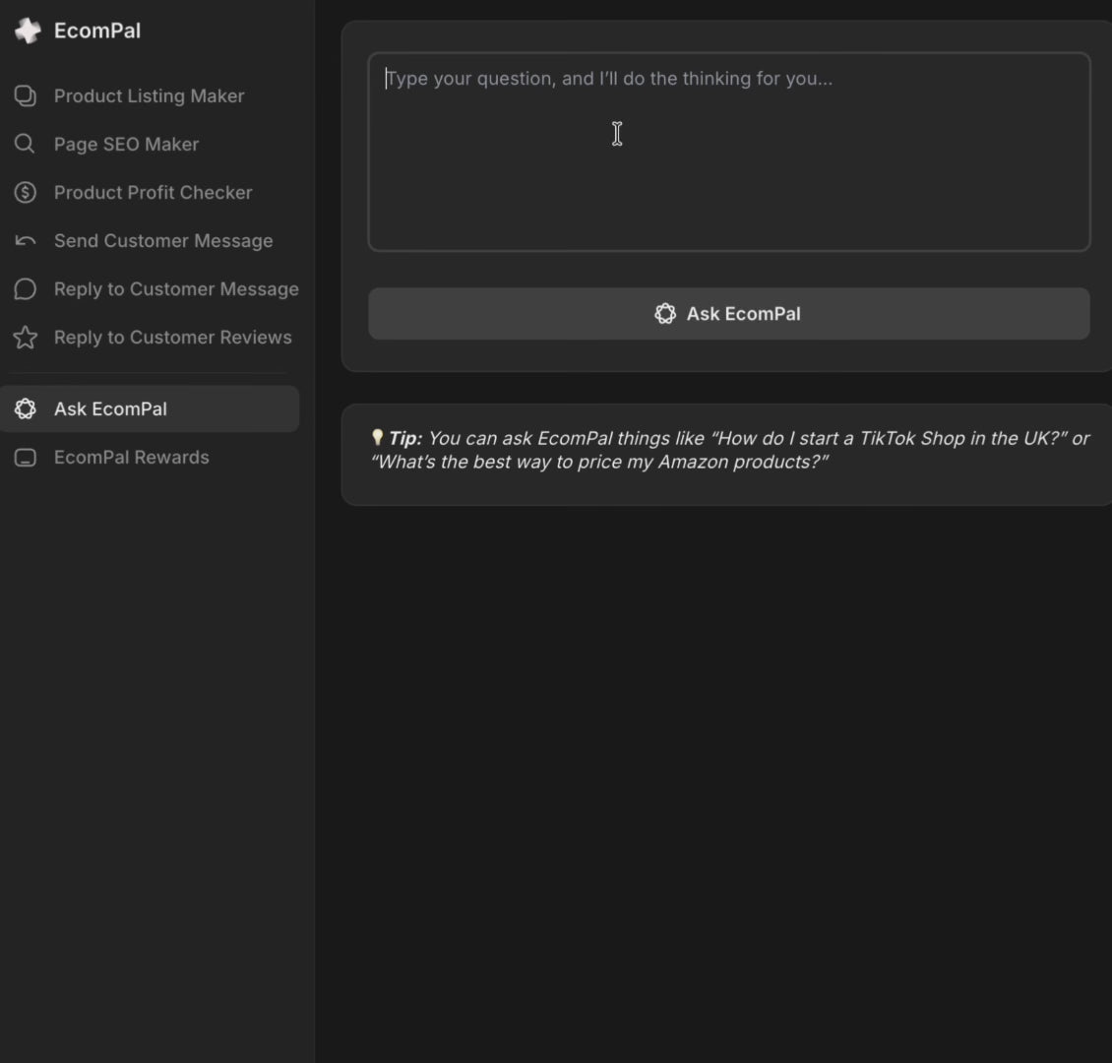Choose Reply to Customer Reviews label
Image resolution: width=1112 pixels, height=1063 pixels.
tap(172, 337)
